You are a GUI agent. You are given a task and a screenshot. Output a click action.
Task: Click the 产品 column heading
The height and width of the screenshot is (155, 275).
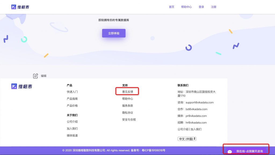70,85
